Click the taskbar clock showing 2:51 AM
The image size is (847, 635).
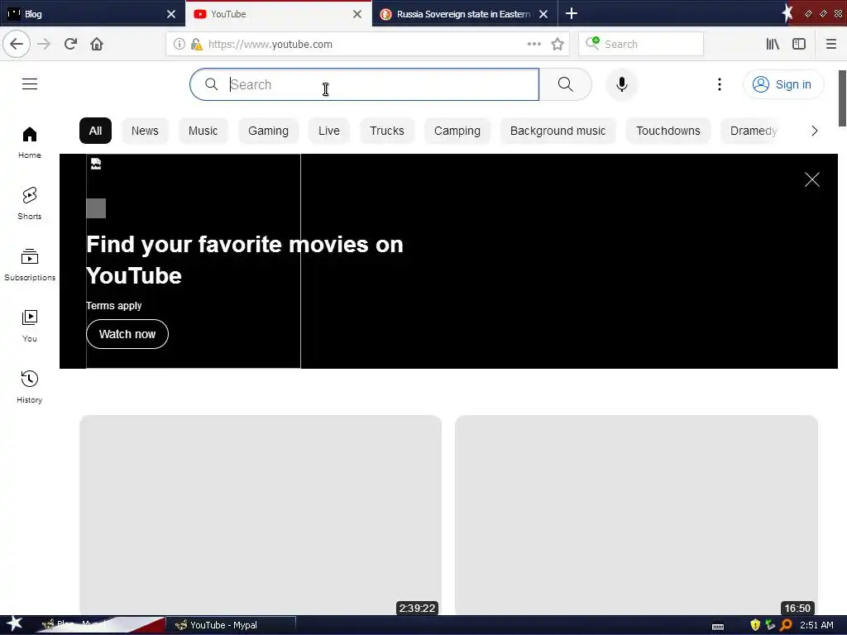tap(816, 625)
